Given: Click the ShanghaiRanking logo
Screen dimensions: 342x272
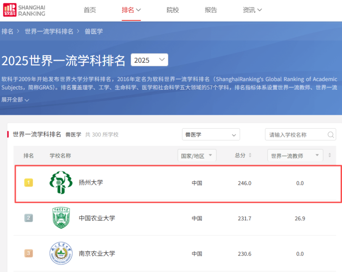Looking at the screenshot, I should pyautogui.click(x=24, y=10).
